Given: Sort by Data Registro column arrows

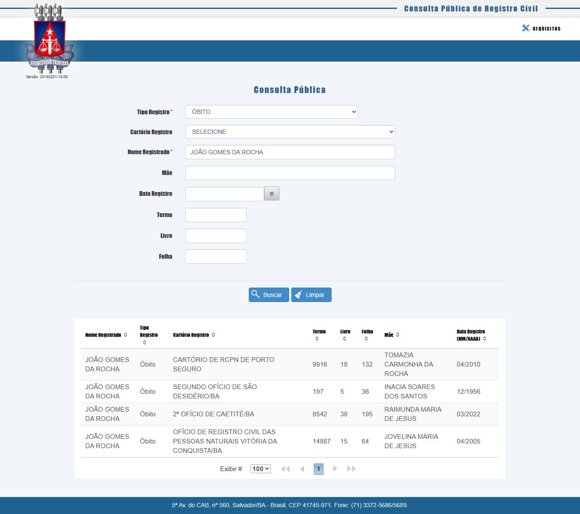Looking at the screenshot, I should point(484,339).
